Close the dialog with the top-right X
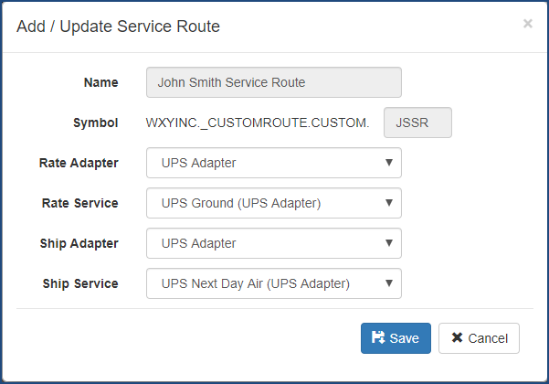549x384 pixels. [527, 24]
